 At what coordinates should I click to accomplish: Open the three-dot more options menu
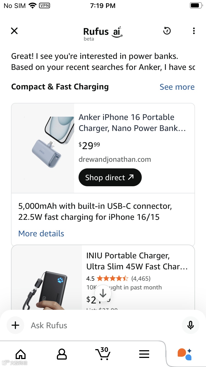(194, 31)
